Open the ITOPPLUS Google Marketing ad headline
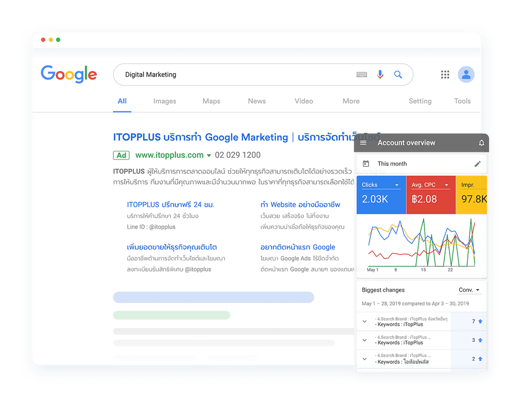 point(200,137)
